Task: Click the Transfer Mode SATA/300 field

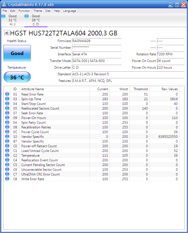Action: pyautogui.click(x=97, y=61)
